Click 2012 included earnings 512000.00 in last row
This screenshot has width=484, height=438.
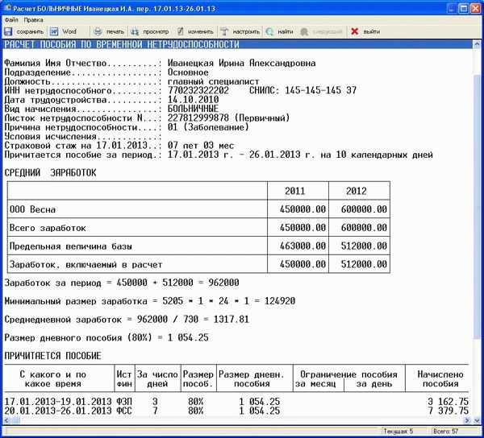coord(364,264)
